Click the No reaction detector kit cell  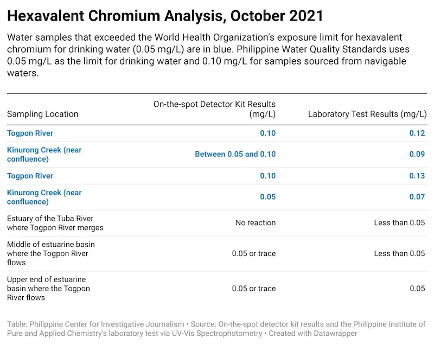pos(256,223)
